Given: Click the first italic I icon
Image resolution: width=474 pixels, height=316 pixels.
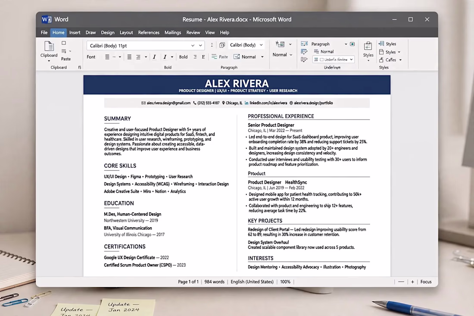Looking at the screenshot, I should (x=154, y=57).
